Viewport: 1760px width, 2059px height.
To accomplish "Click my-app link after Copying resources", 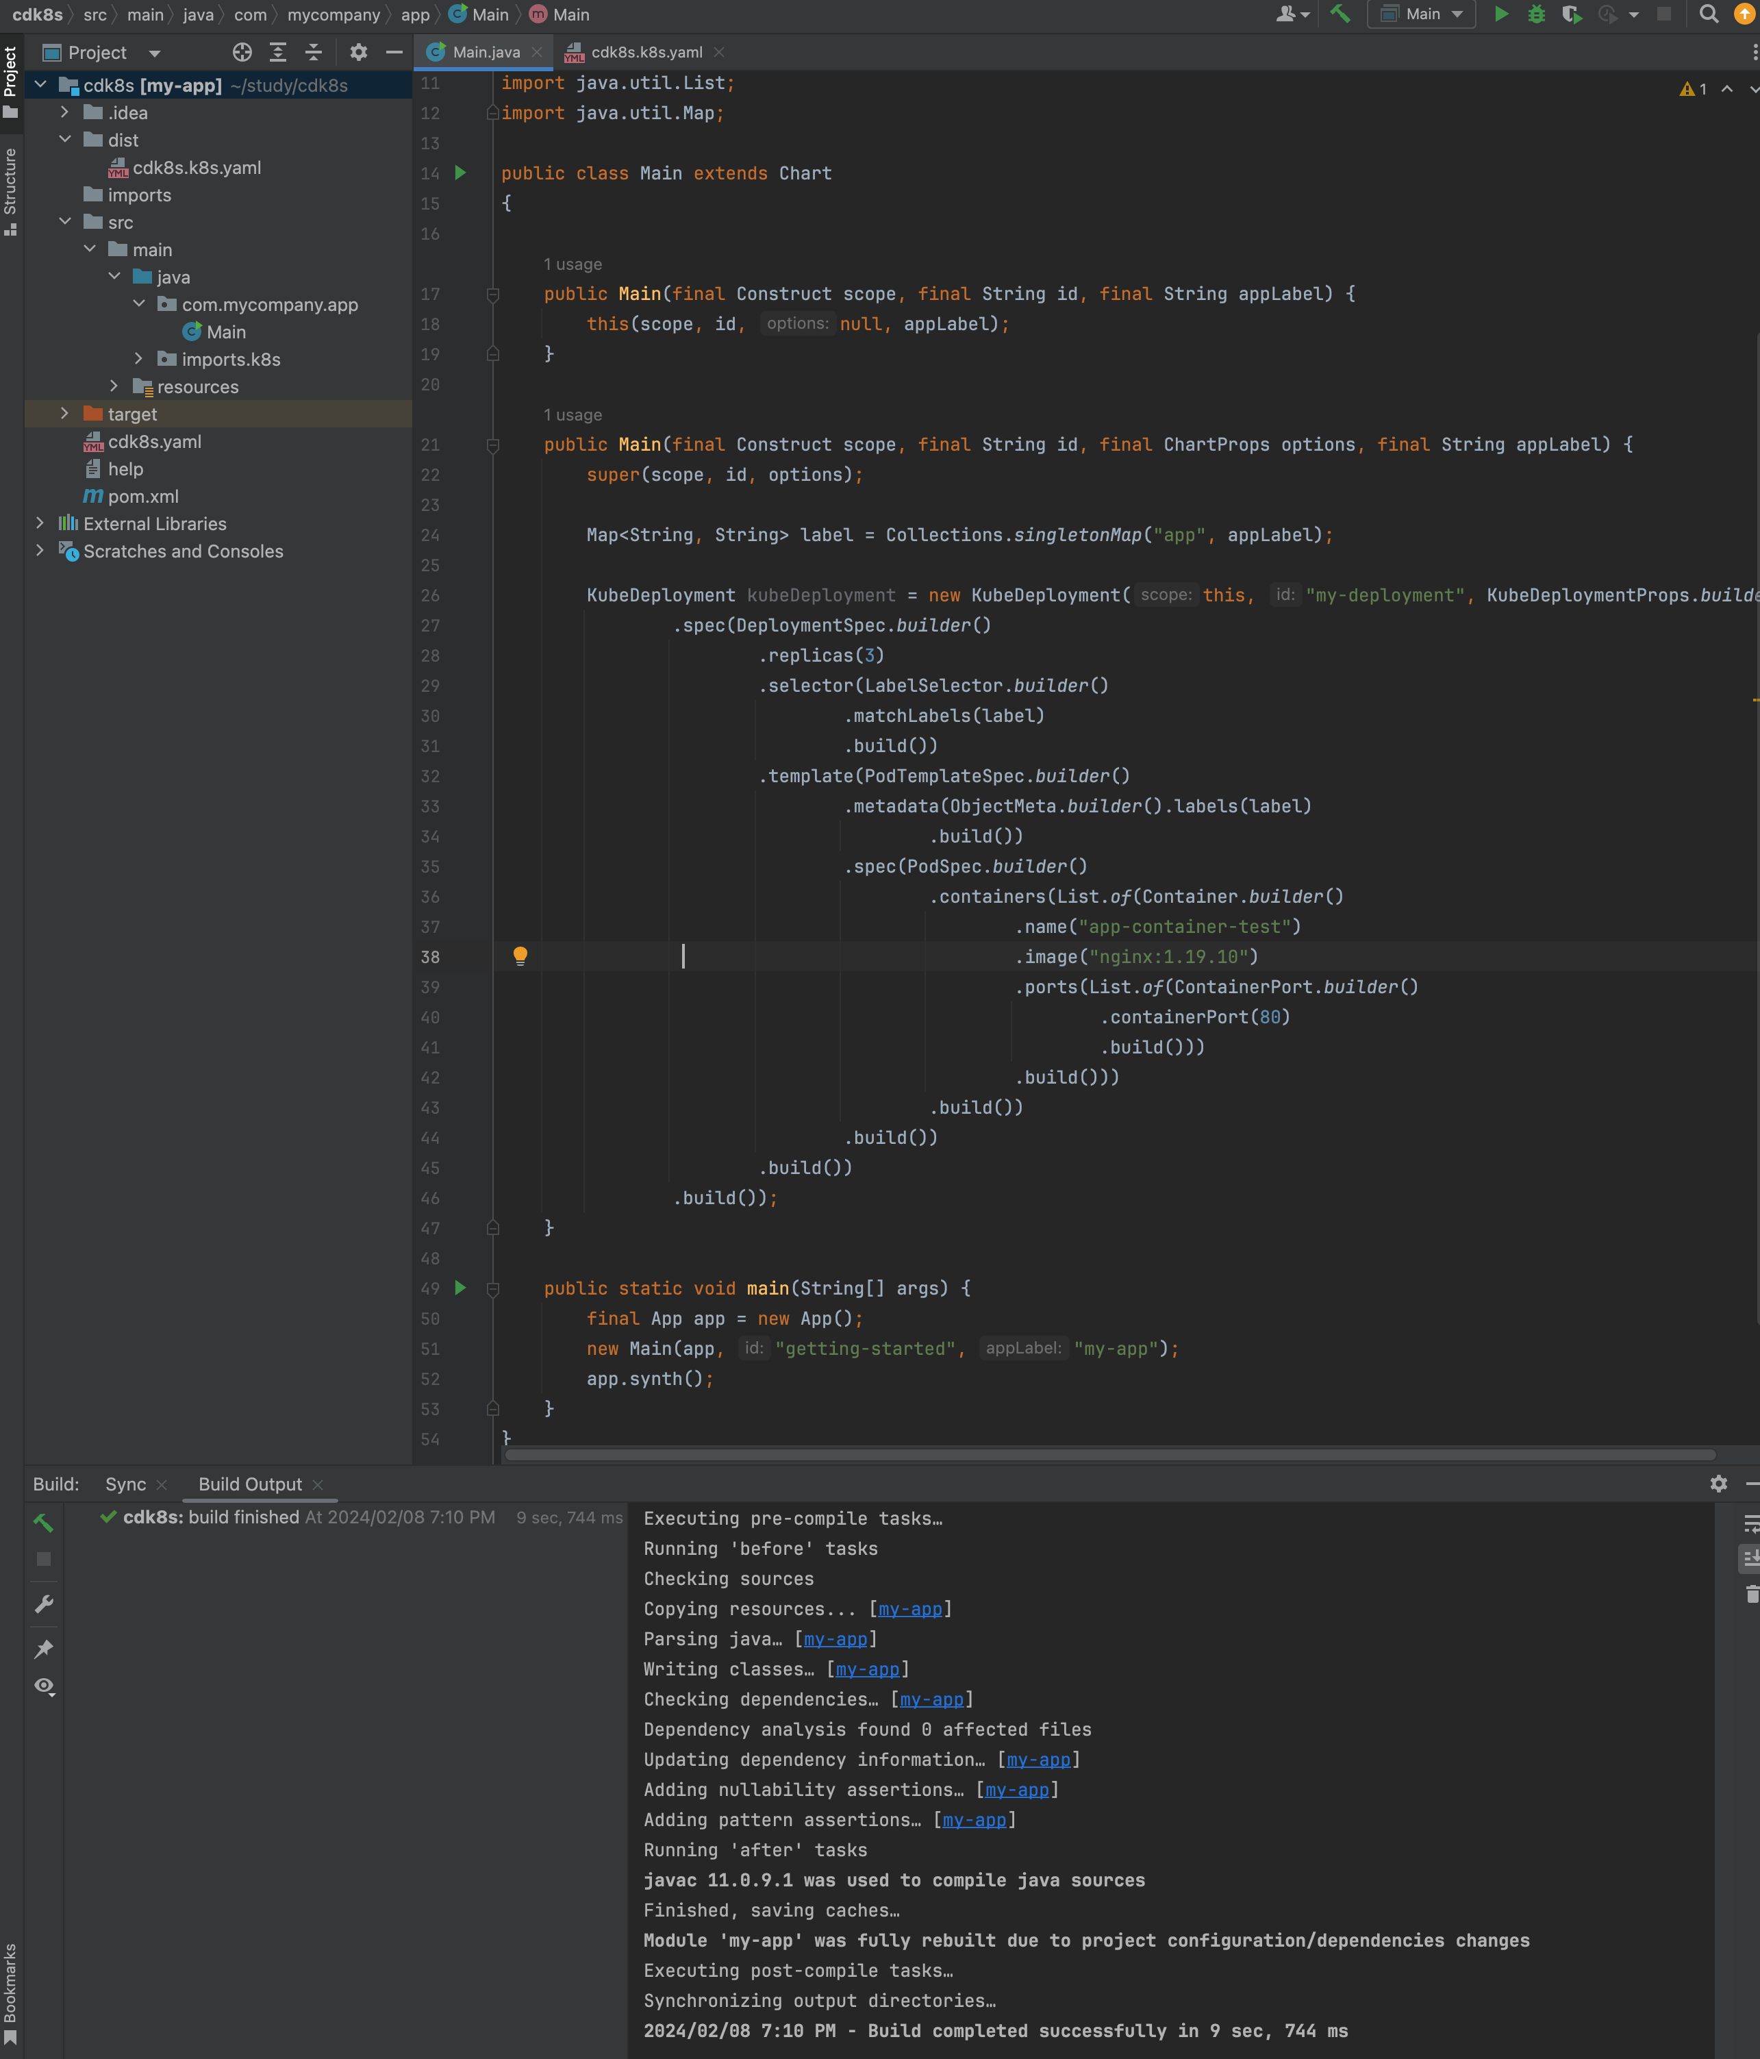I will point(909,1609).
